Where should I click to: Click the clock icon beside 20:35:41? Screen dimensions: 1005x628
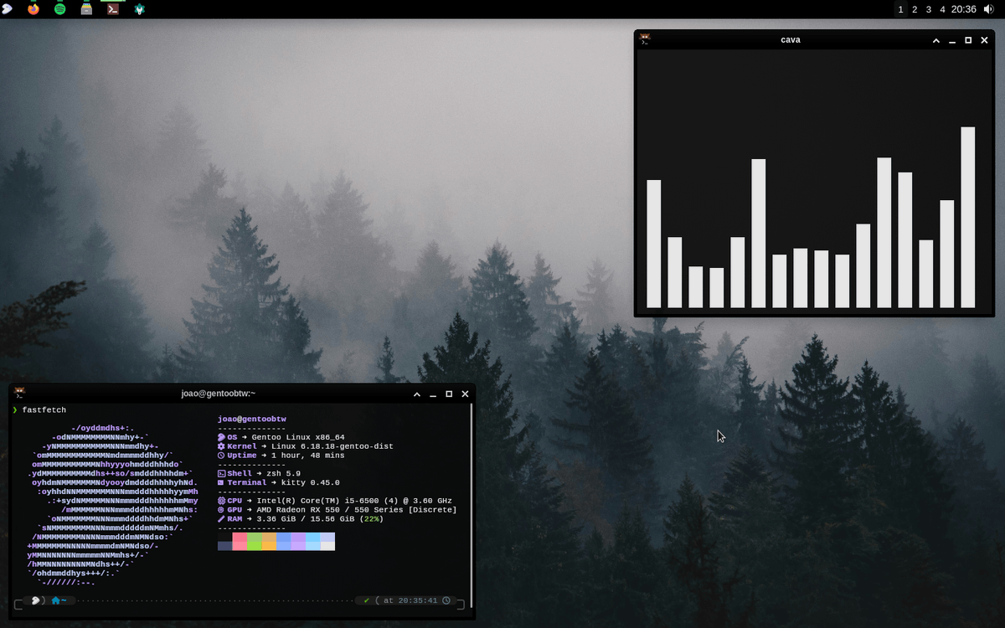coord(446,600)
